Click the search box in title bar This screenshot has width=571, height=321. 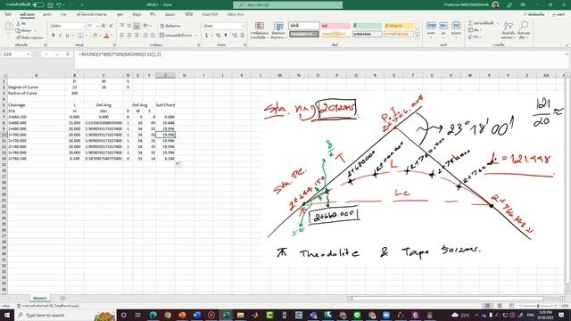point(287,4)
